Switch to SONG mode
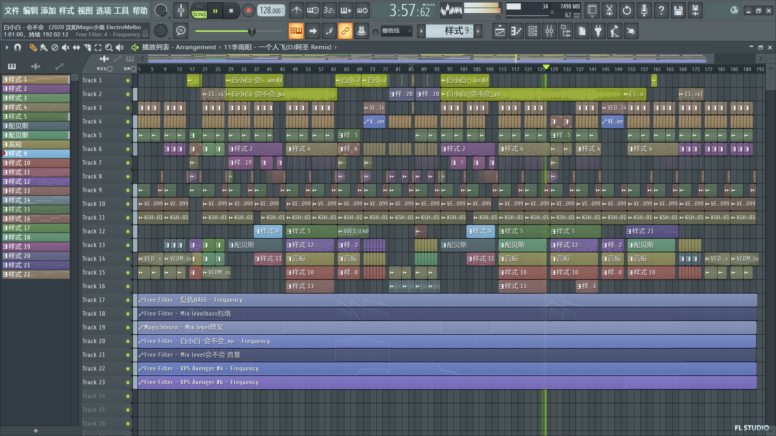 [x=199, y=15]
